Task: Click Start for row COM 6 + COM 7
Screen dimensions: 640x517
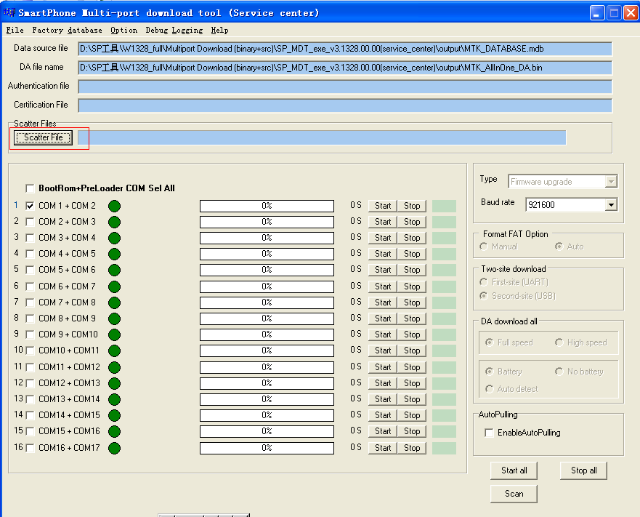Action: click(x=383, y=286)
